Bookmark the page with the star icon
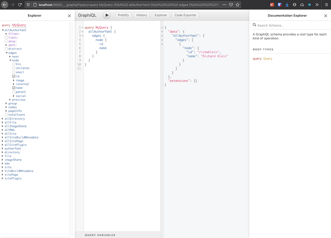The image size is (331, 238). [238, 5]
